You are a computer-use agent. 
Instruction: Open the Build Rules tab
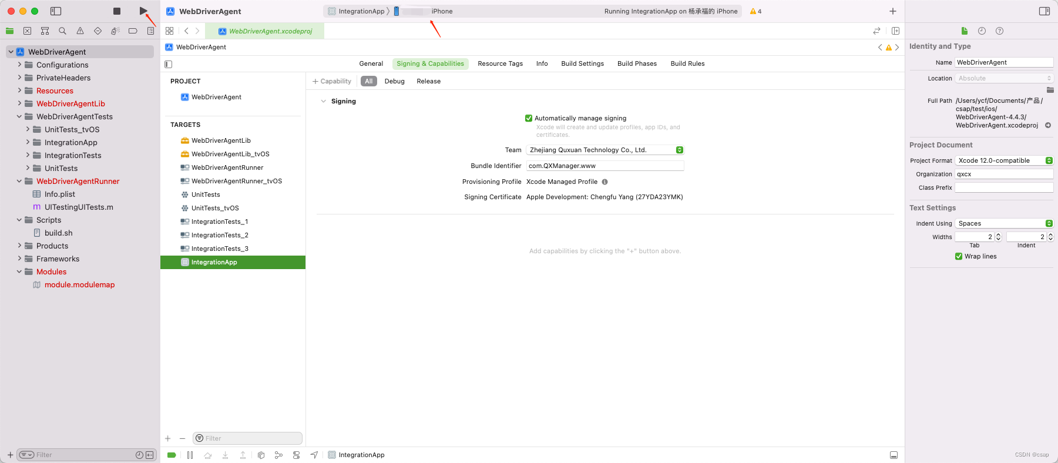[x=687, y=63]
